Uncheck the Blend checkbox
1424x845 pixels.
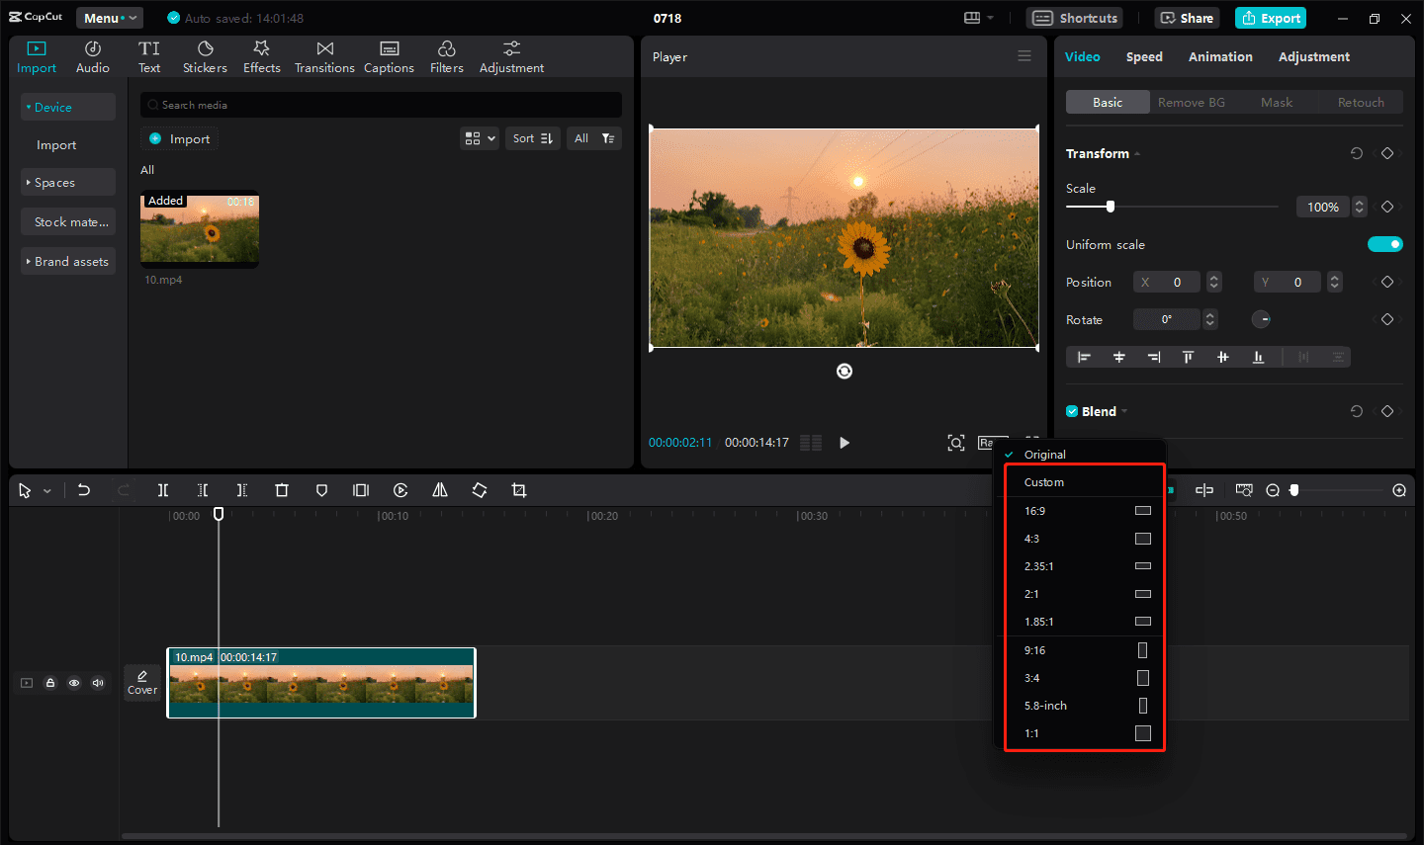[1072, 411]
